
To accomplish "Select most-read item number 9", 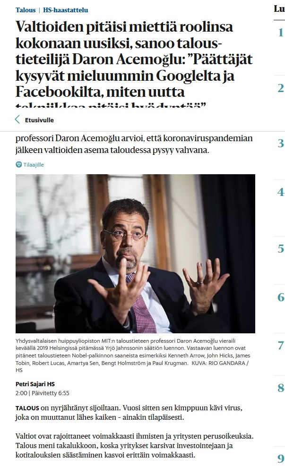I will (x=281, y=458).
